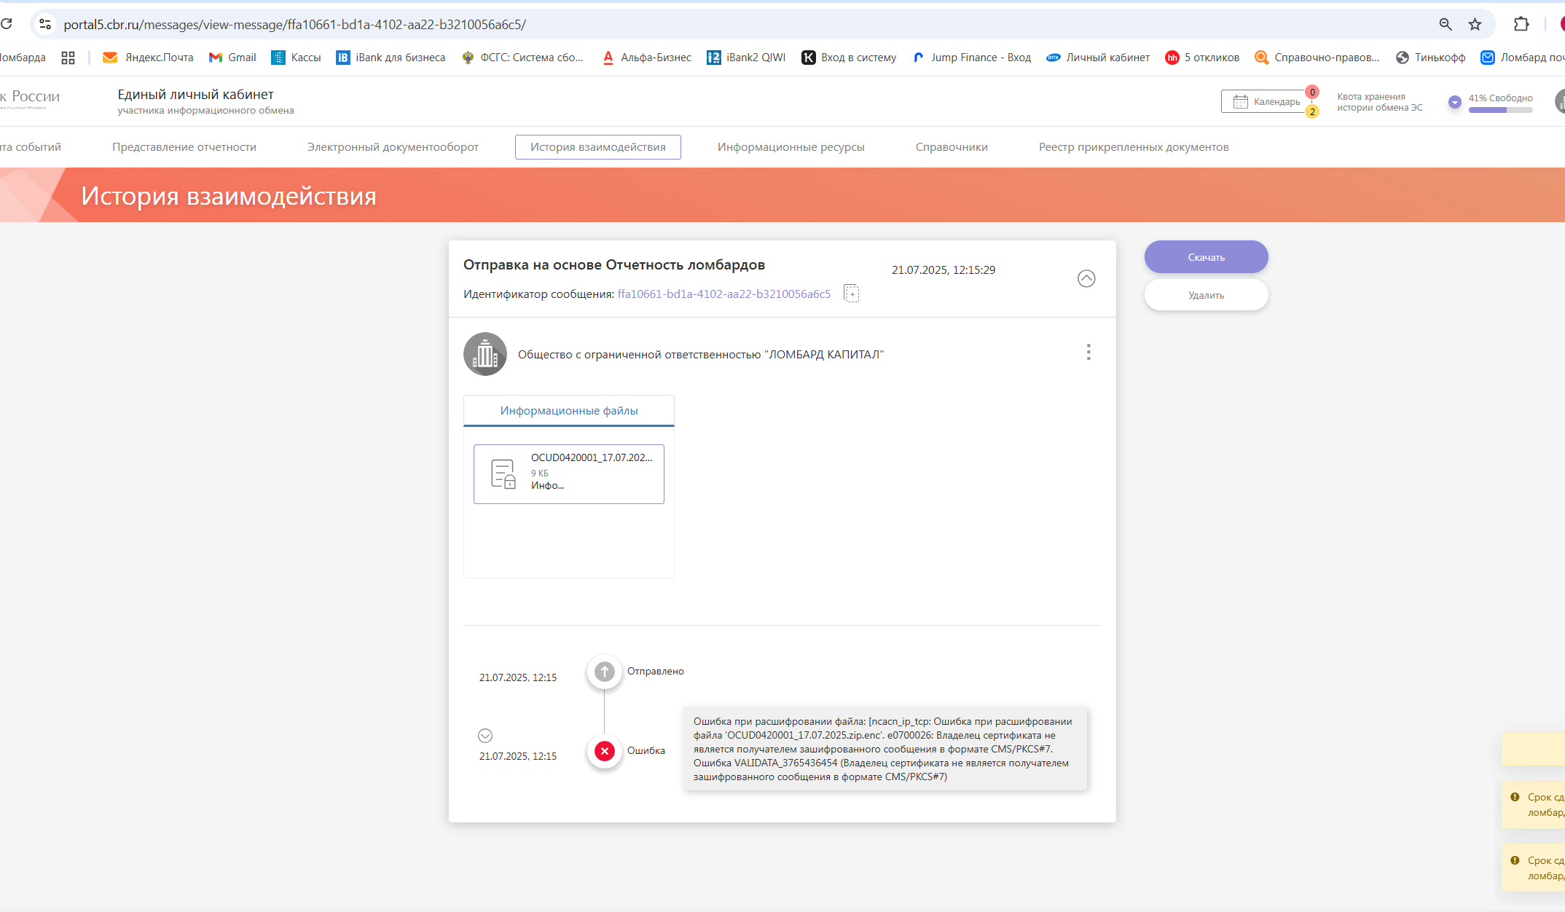Open the ФСГС: Система сбо... bookmark
The image size is (1565, 912).
tap(522, 58)
